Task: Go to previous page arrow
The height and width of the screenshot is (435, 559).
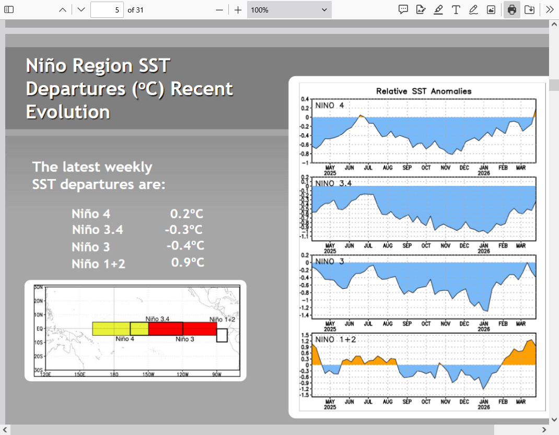Action: pos(62,9)
